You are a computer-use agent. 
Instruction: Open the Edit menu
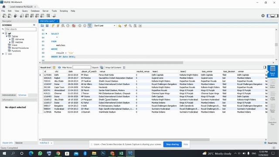tap(10, 11)
